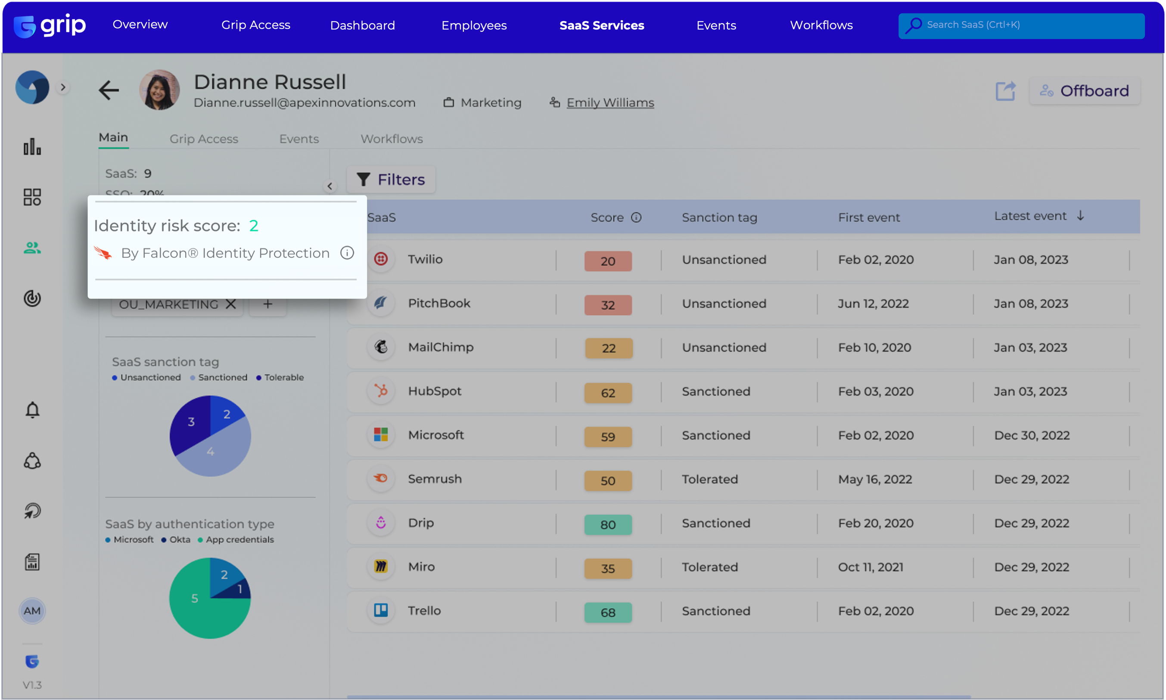The image size is (1166, 700).
Task: Open bar chart analytics sidebar icon
Action: (x=32, y=147)
